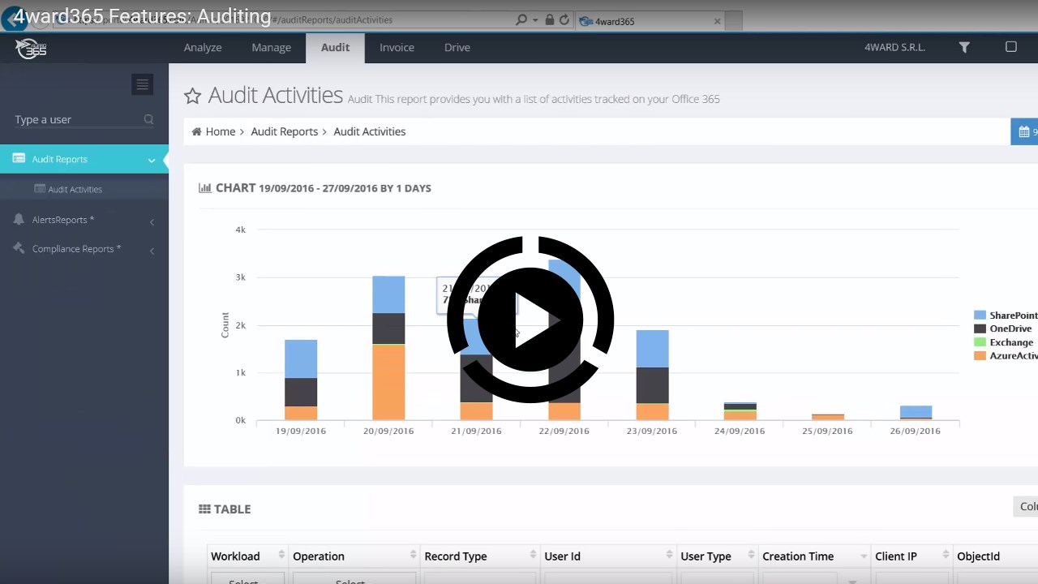1038x584 pixels.
Task: Close the 4ward365 browser tab
Action: tap(717, 21)
